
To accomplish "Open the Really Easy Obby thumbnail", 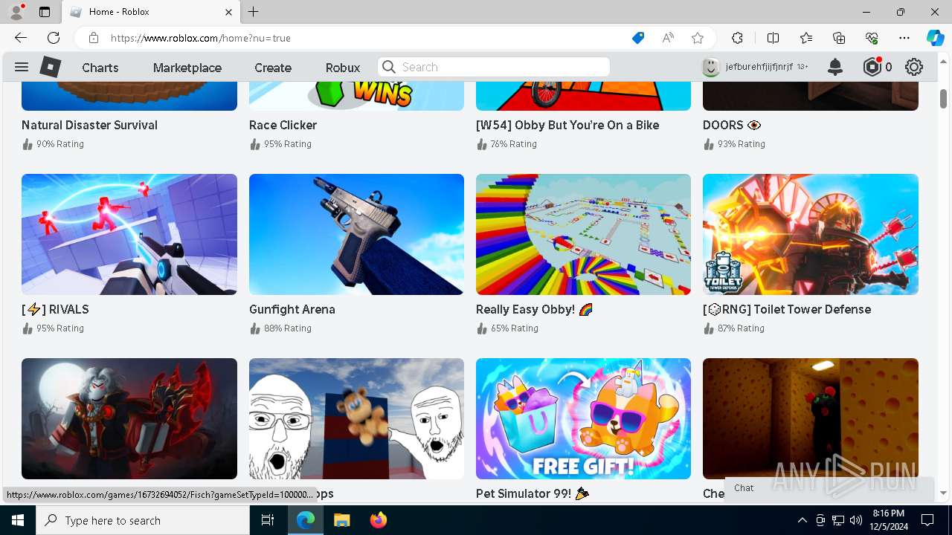I will (583, 234).
